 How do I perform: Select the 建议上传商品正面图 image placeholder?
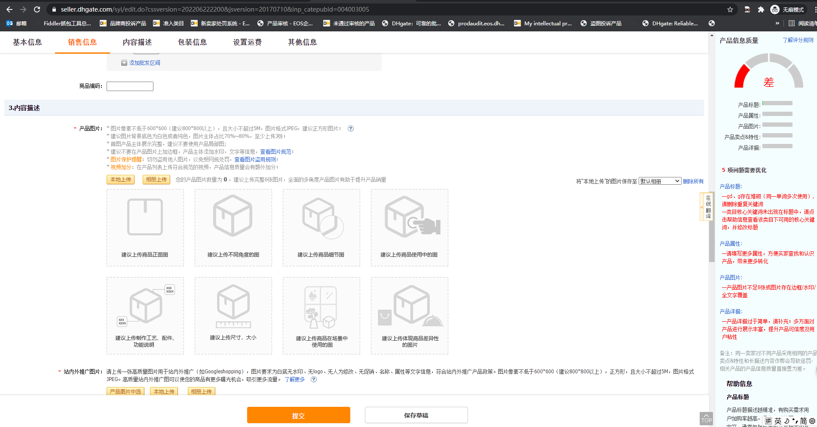(x=145, y=228)
